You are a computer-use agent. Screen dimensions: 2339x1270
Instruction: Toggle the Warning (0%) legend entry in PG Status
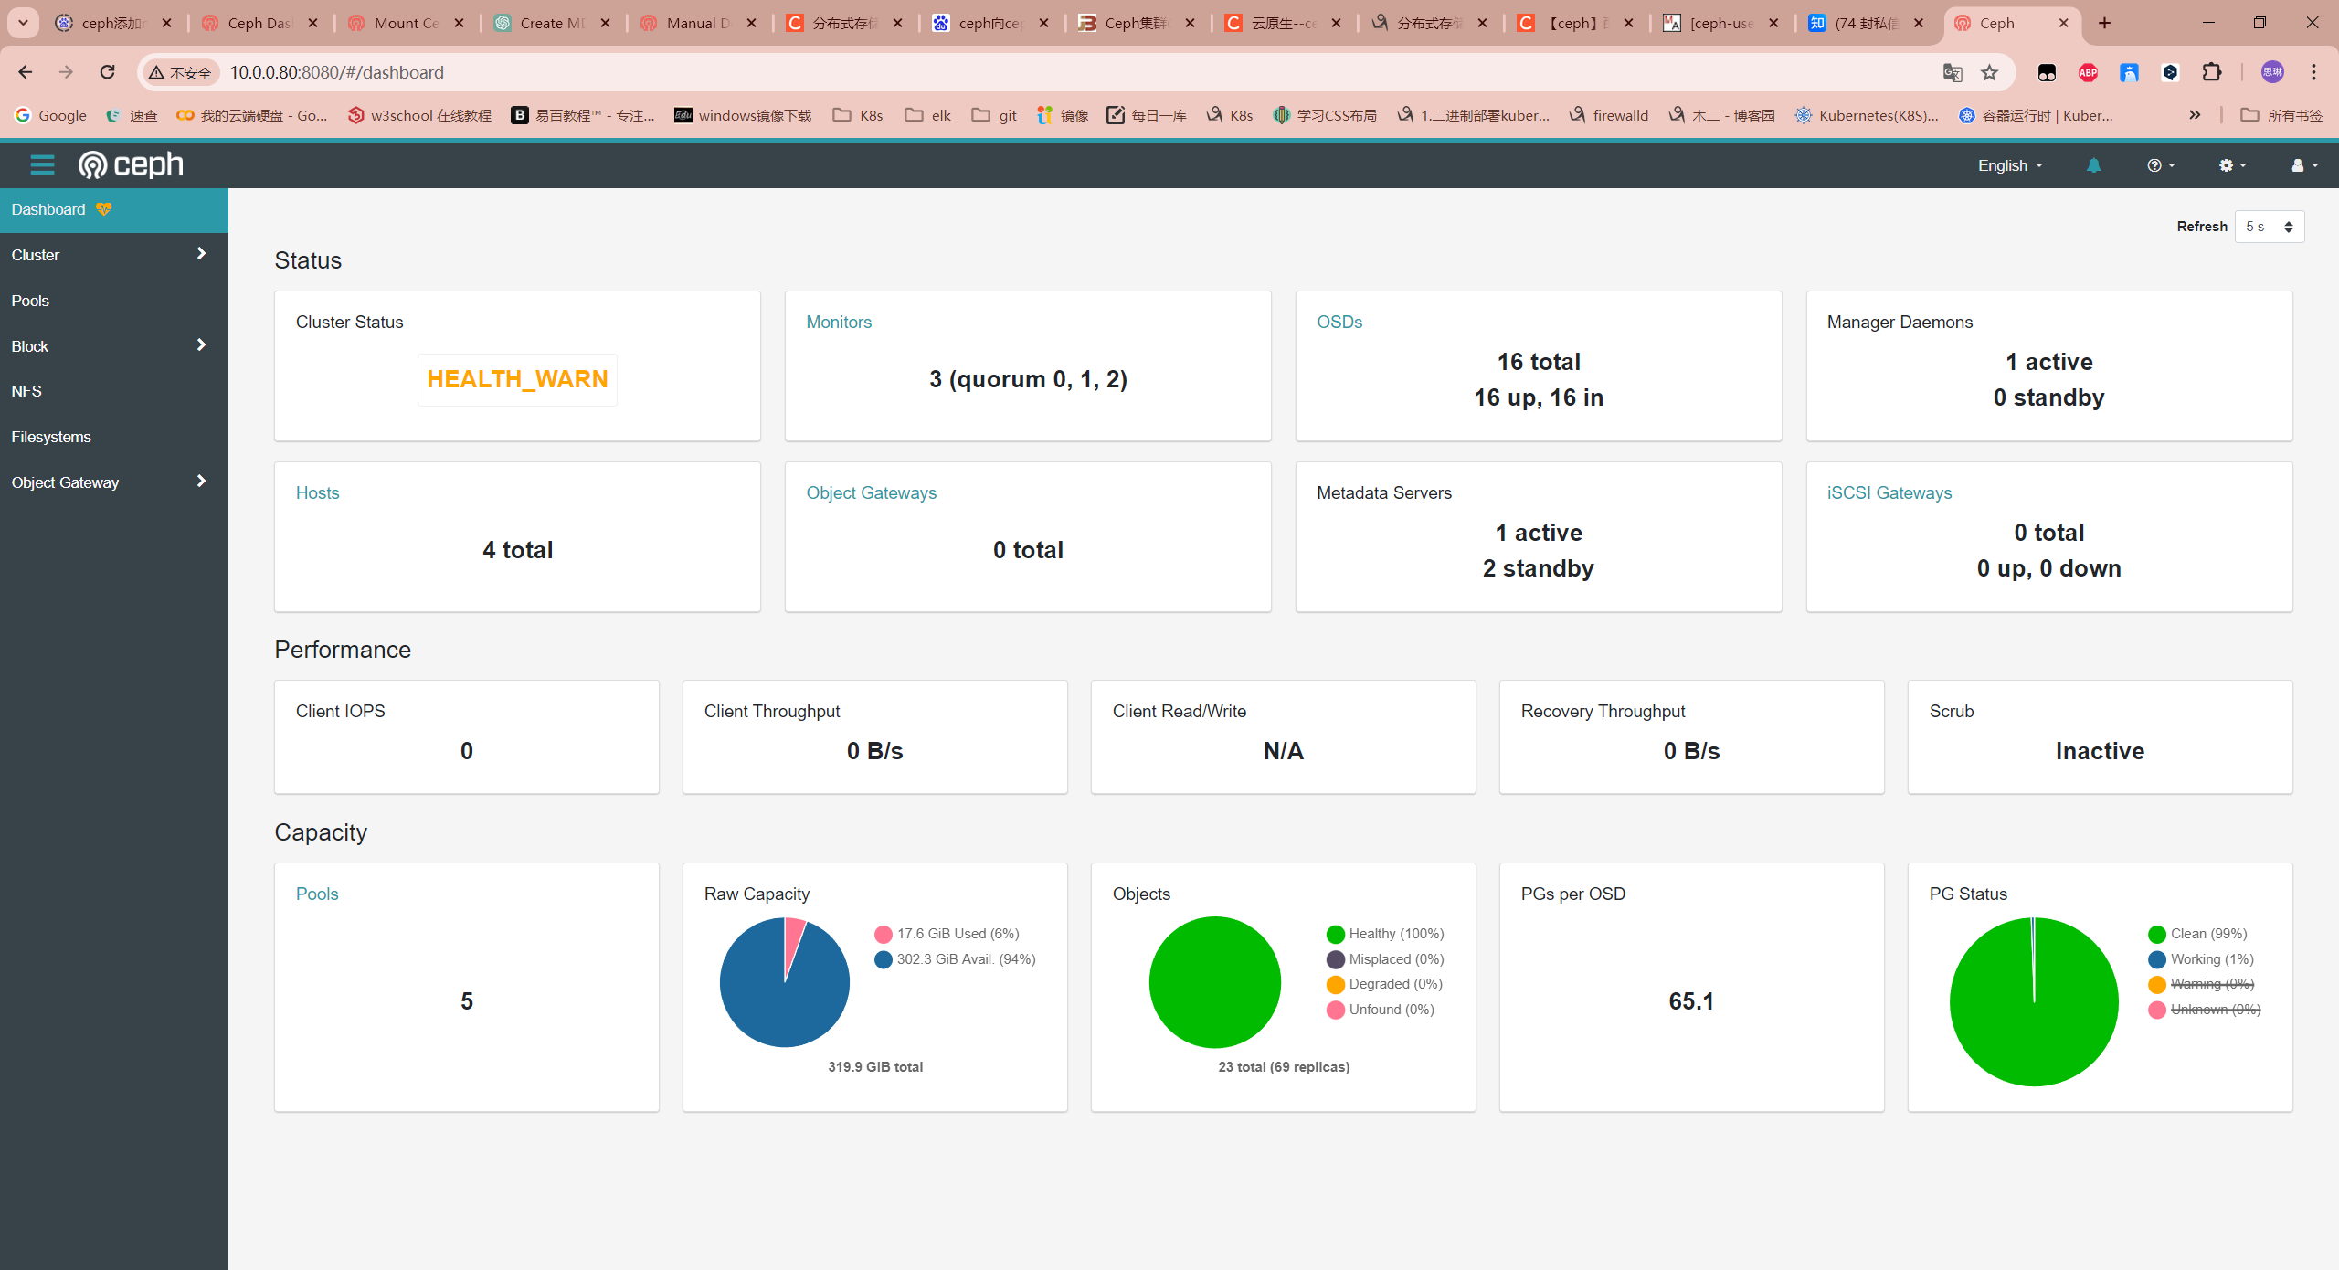pyautogui.click(x=2211, y=984)
